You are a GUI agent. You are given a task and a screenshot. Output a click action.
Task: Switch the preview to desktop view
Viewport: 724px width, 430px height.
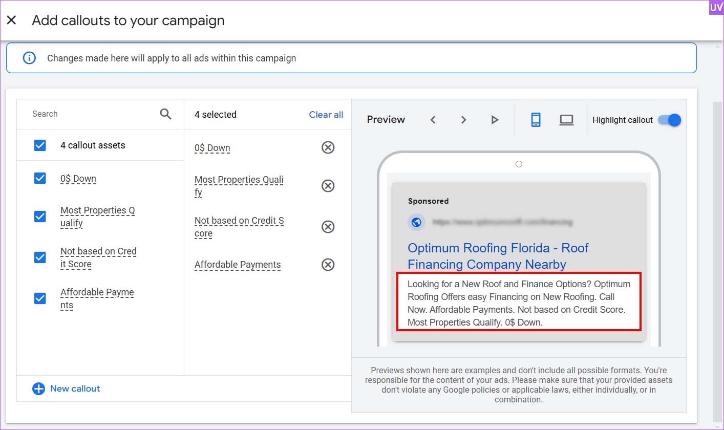click(x=566, y=120)
